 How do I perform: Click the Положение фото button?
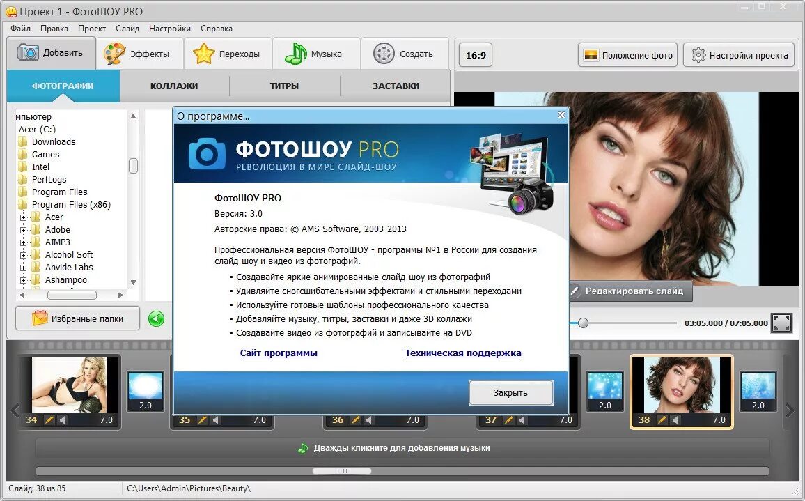628,55
